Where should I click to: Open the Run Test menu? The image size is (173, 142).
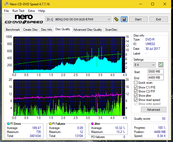pyautogui.click(x=19, y=11)
